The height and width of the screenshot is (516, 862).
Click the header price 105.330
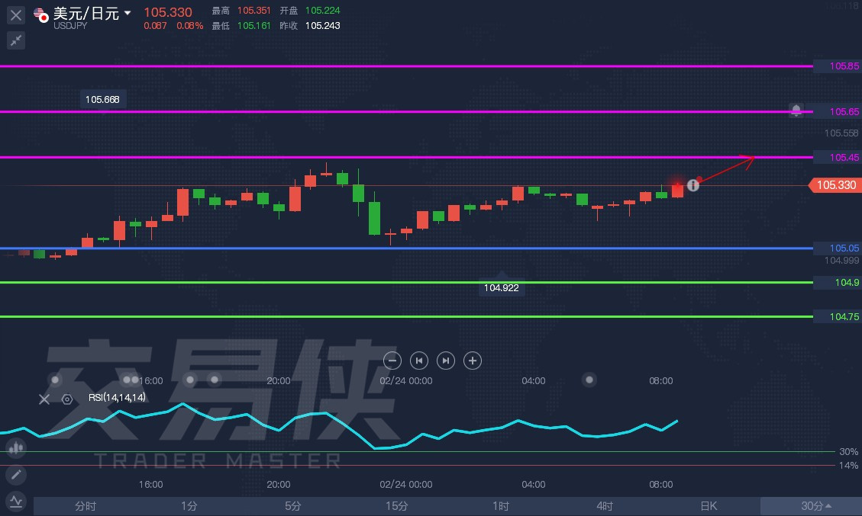pyautogui.click(x=168, y=12)
